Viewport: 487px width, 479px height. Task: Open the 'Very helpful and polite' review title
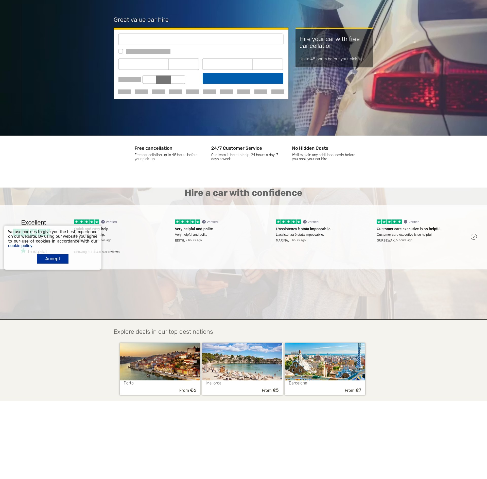pos(194,229)
